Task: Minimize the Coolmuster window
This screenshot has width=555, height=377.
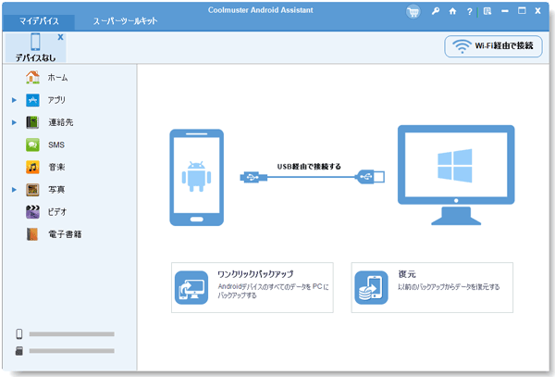Action: (x=505, y=11)
